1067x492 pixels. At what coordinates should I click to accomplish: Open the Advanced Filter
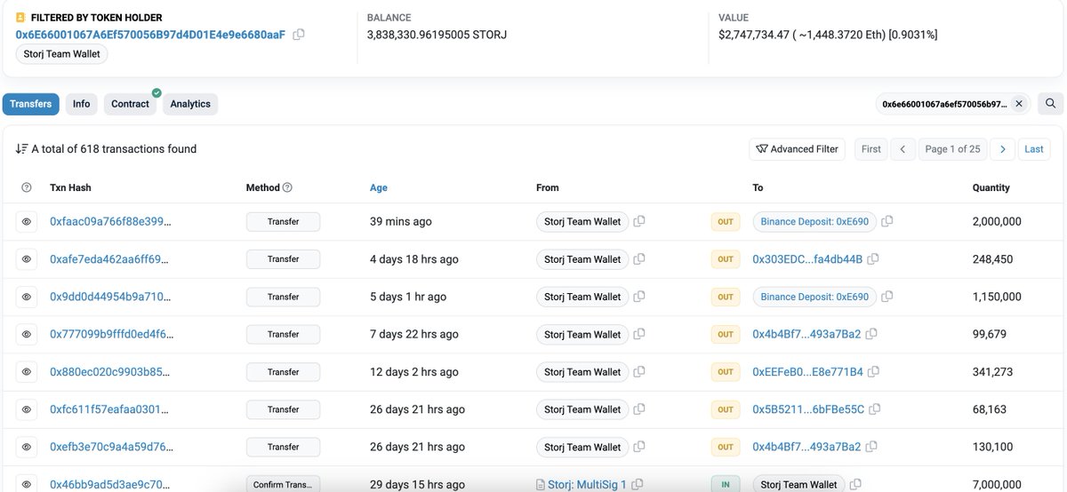[798, 149]
